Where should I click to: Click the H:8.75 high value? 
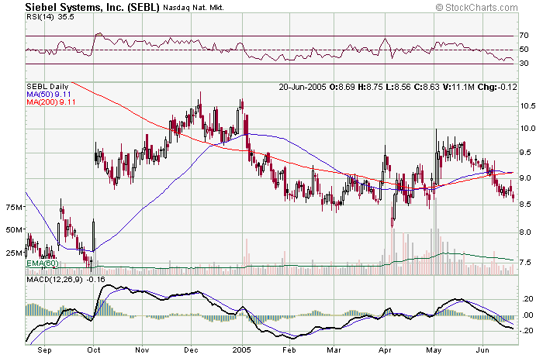click(x=370, y=87)
